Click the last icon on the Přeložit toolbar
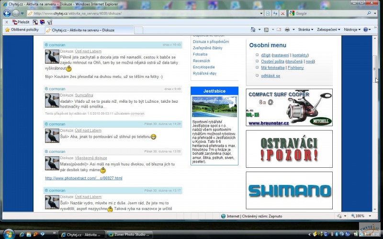Screen dimensions: 383x239 tap(50, 22)
